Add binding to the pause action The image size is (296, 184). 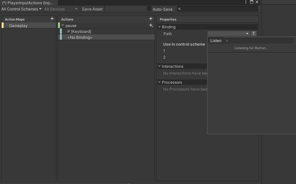coord(151,25)
